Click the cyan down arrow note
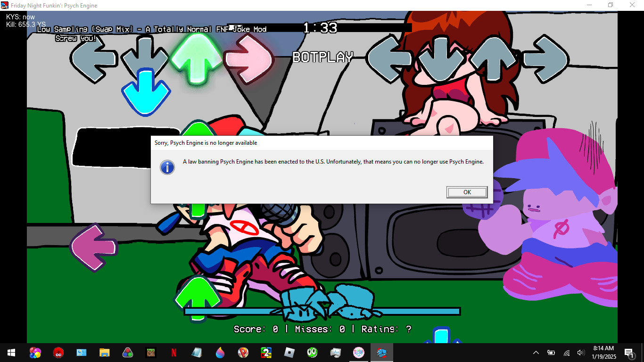The image size is (644, 362). [145, 92]
